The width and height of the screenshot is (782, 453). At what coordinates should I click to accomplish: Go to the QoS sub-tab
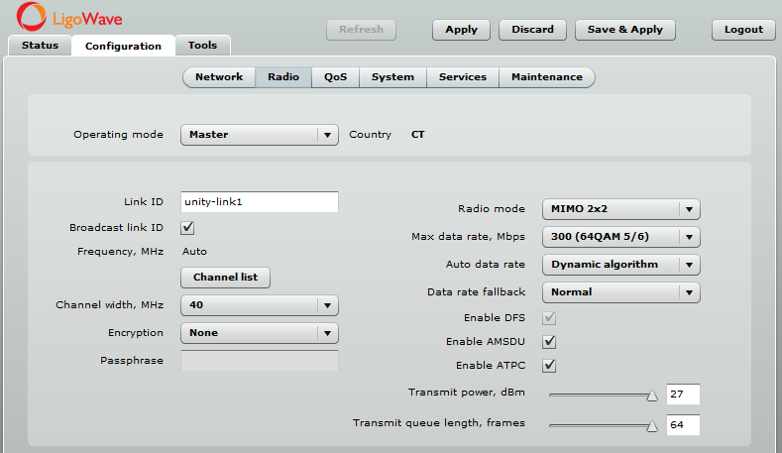point(335,77)
